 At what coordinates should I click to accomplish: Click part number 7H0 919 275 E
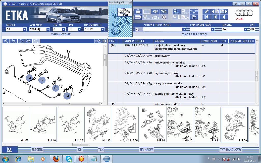click(136, 45)
